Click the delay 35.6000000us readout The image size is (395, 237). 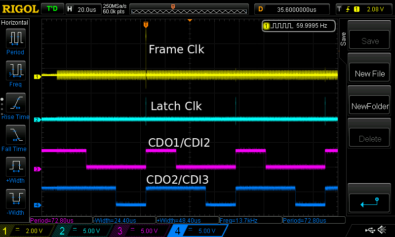pyautogui.click(x=292, y=9)
